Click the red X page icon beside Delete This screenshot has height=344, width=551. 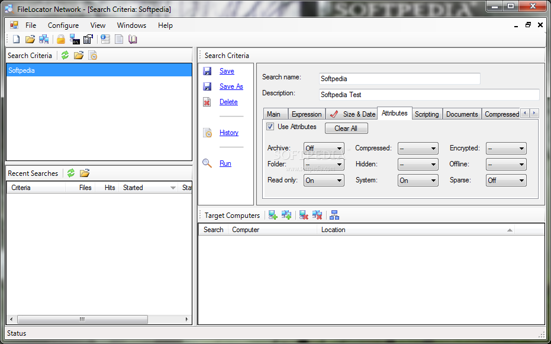pyautogui.click(x=207, y=102)
